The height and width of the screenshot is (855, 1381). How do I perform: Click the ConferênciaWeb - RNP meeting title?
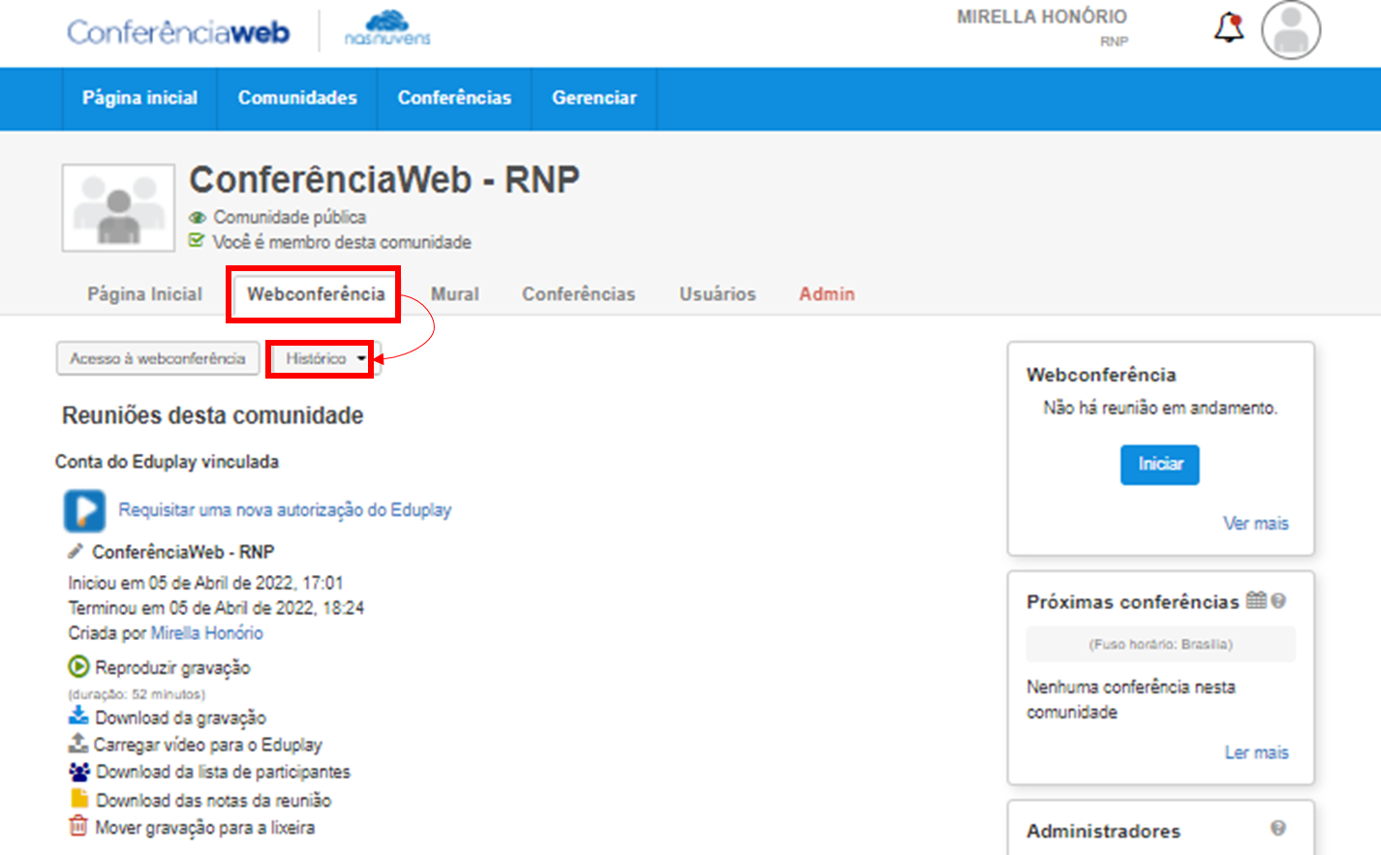183,552
